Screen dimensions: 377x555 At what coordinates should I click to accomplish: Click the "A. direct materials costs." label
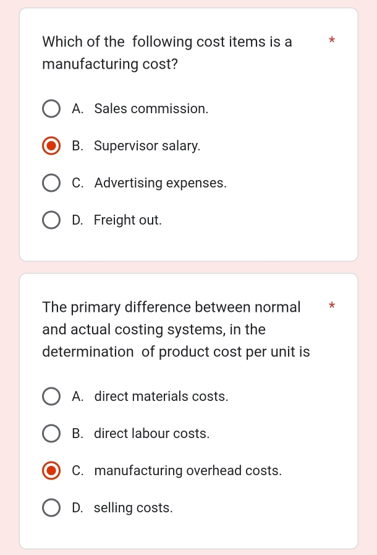(150, 396)
